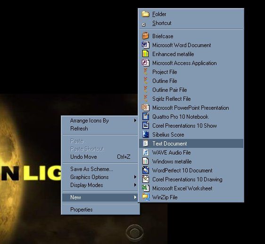Open Properties from the context menu
Viewport: 265px width, 244px height.
[82, 210]
